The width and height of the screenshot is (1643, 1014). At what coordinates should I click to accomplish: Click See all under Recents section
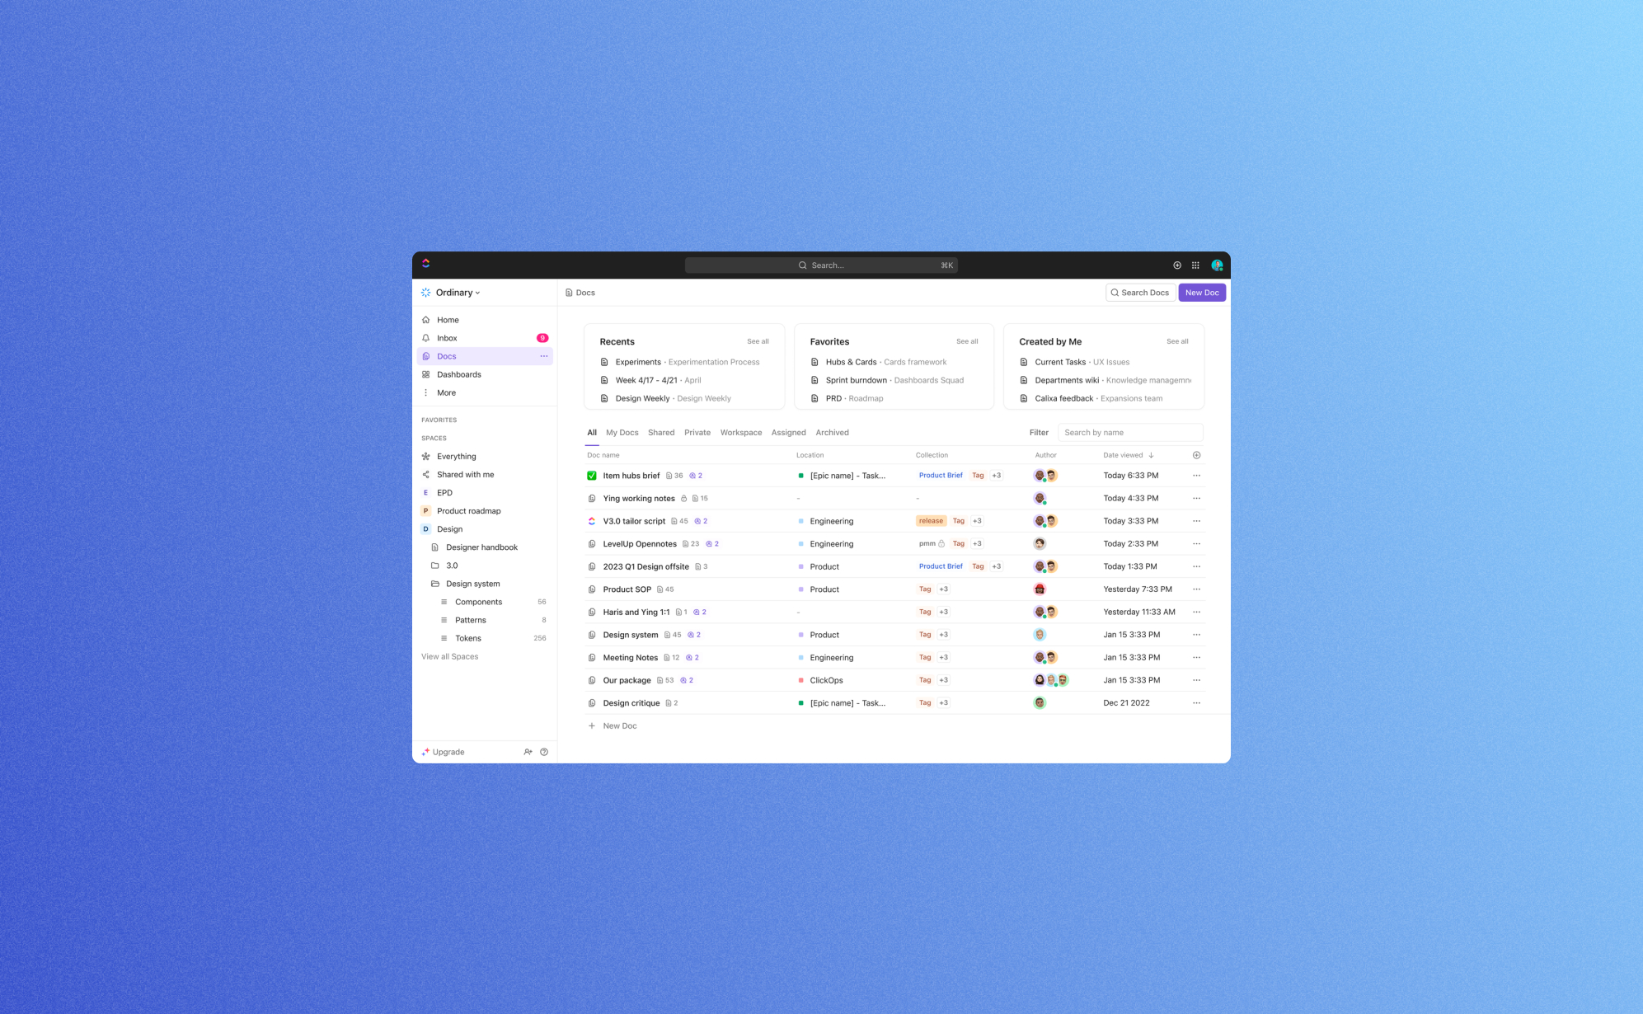tap(758, 341)
